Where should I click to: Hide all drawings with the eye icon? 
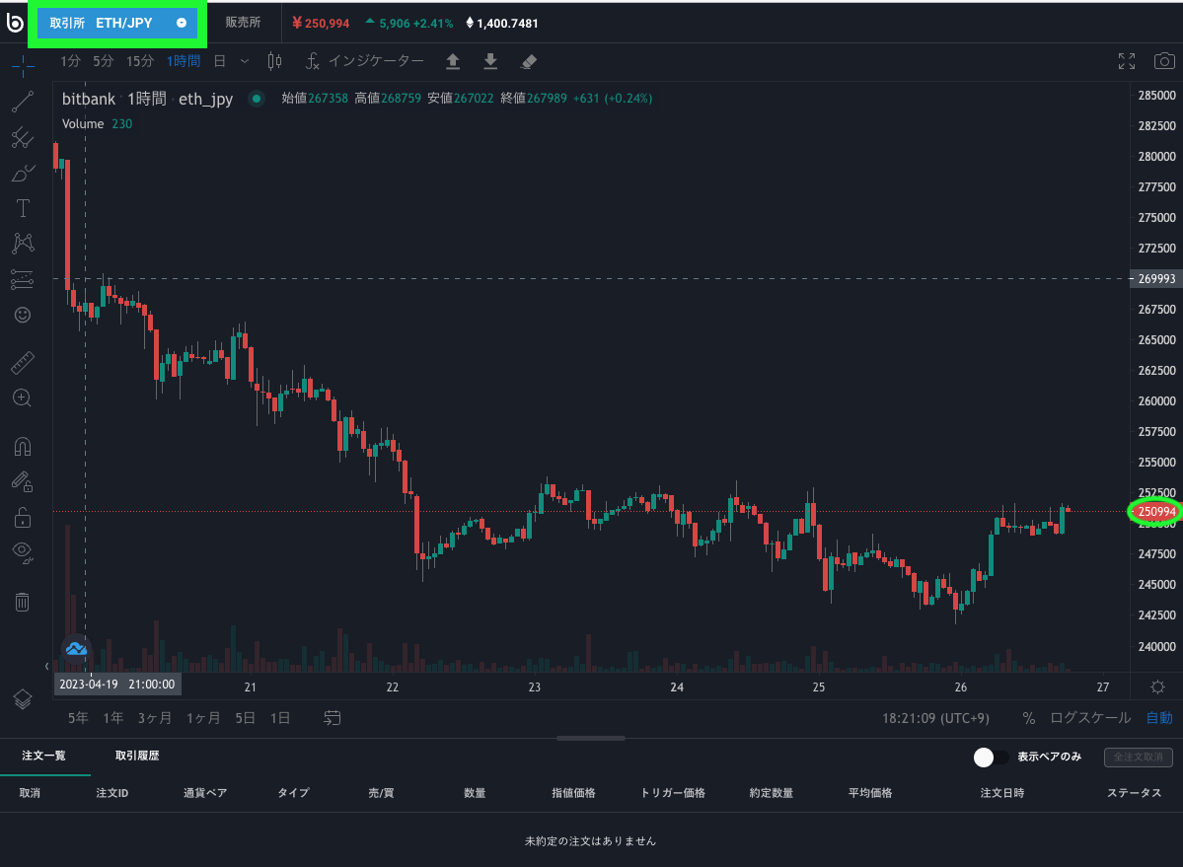click(23, 551)
